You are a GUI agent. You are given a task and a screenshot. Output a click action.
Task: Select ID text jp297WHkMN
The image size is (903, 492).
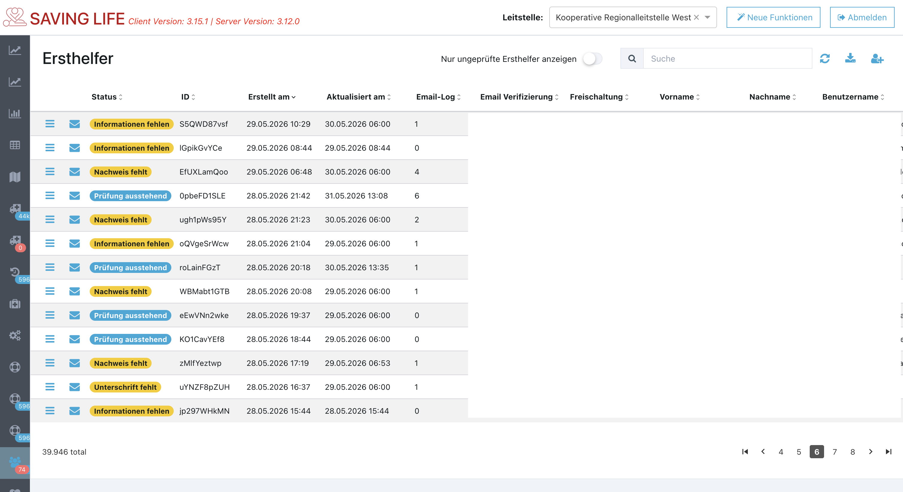pos(204,411)
